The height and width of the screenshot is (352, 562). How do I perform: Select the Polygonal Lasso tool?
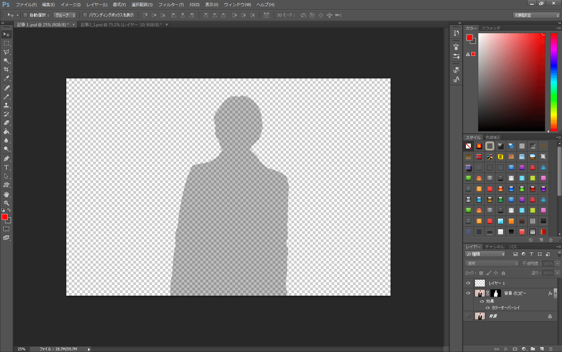(6, 52)
